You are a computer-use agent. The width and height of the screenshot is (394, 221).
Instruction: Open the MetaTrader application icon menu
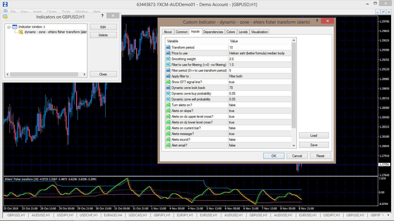click(x=5, y=4)
